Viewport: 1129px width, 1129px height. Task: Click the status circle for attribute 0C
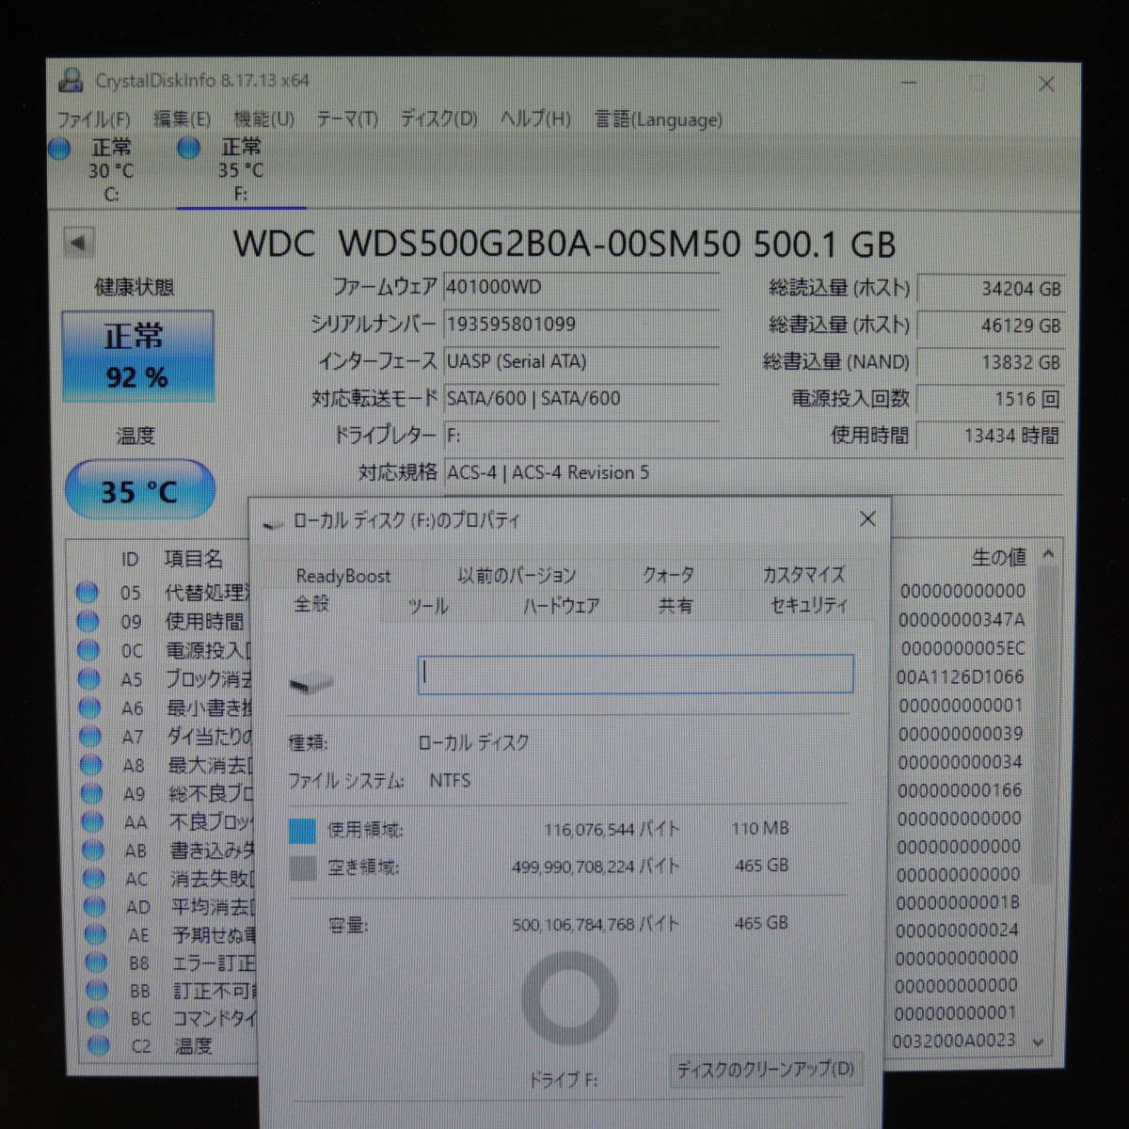pos(88,650)
